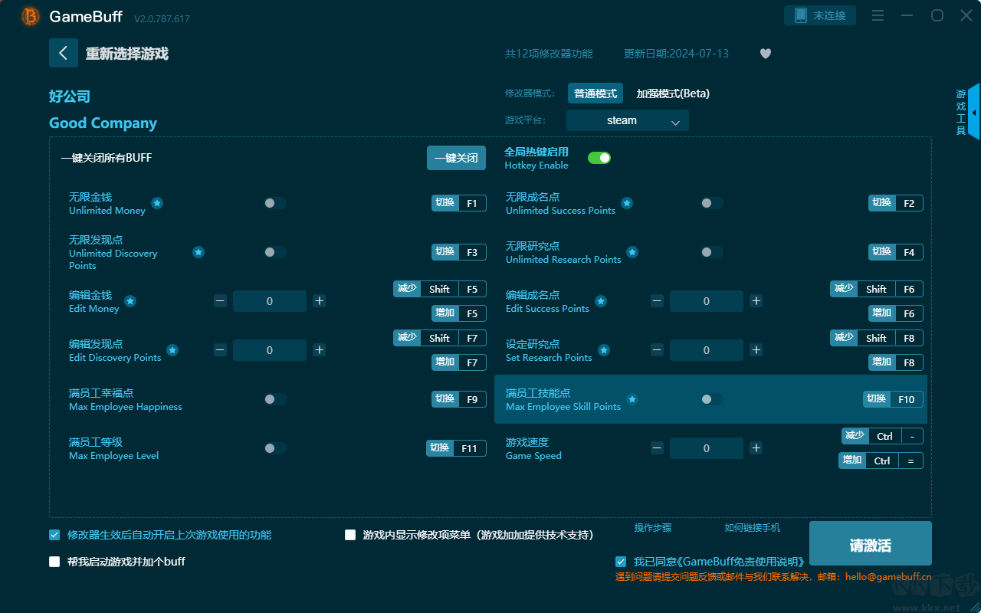Click the heart favorite icon
The height and width of the screenshot is (613, 981).
pos(766,54)
